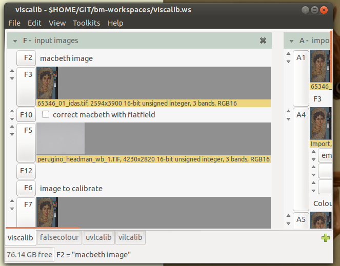Open A4 portrait thumbnail in column A
The width and height of the screenshot is (340, 266).
pyautogui.click(x=321, y=124)
